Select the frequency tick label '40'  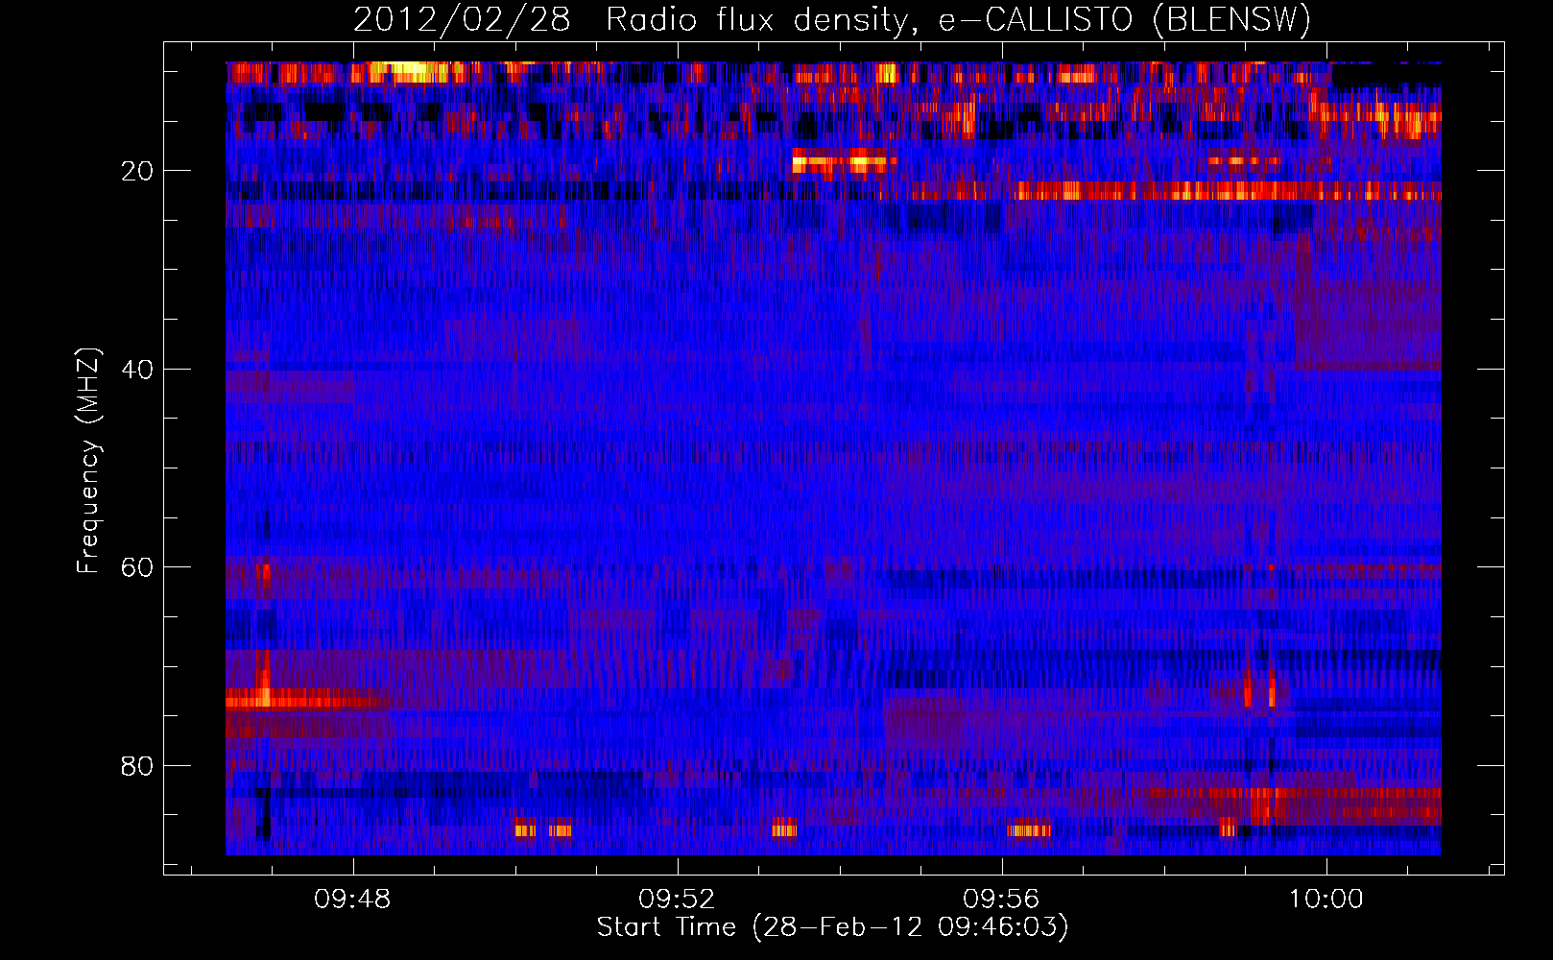point(137,370)
